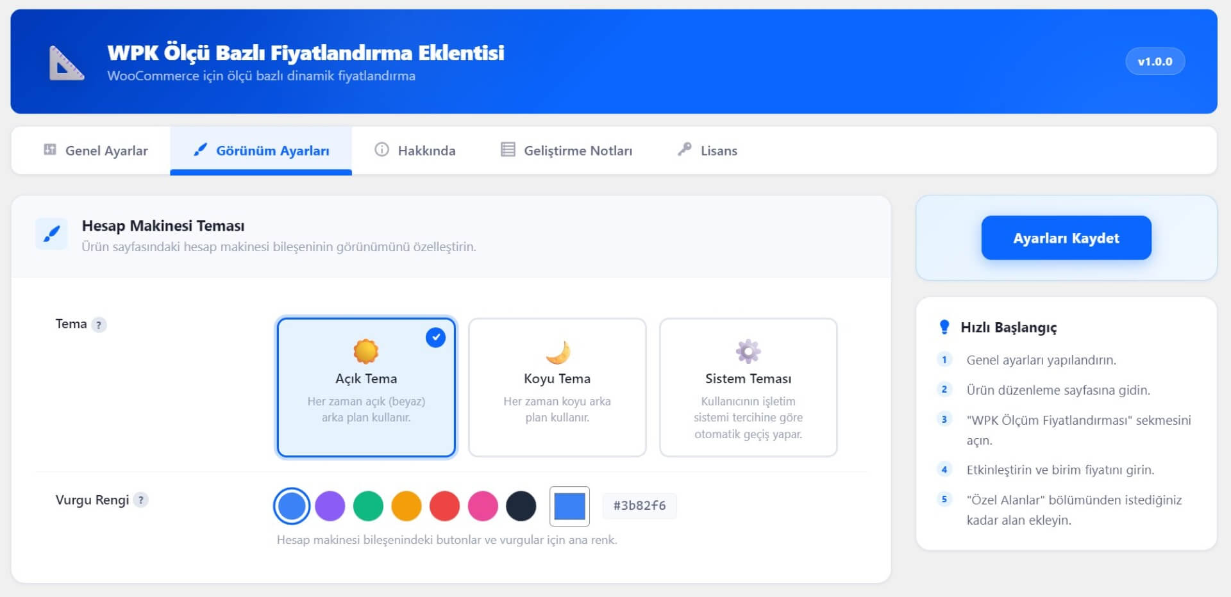Select the Açık Tema option
This screenshot has height=597, width=1231.
click(366, 388)
